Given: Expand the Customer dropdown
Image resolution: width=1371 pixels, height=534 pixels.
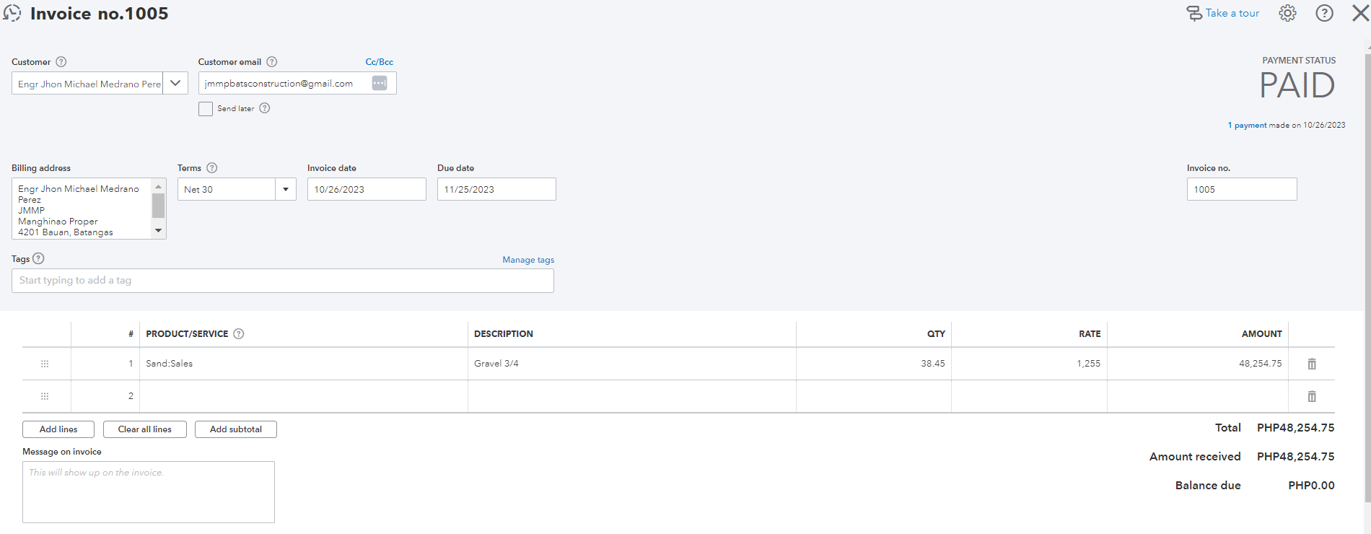Looking at the screenshot, I should (175, 84).
